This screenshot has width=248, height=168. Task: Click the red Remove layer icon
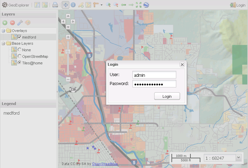[x=12, y=23]
